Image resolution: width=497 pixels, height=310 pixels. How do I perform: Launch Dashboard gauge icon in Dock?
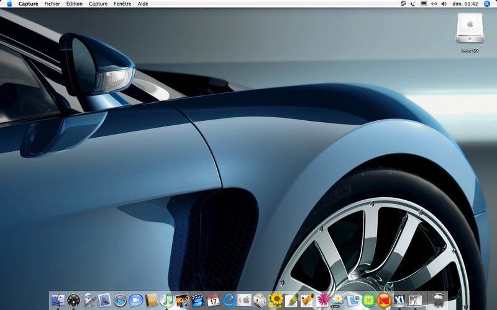point(73,300)
